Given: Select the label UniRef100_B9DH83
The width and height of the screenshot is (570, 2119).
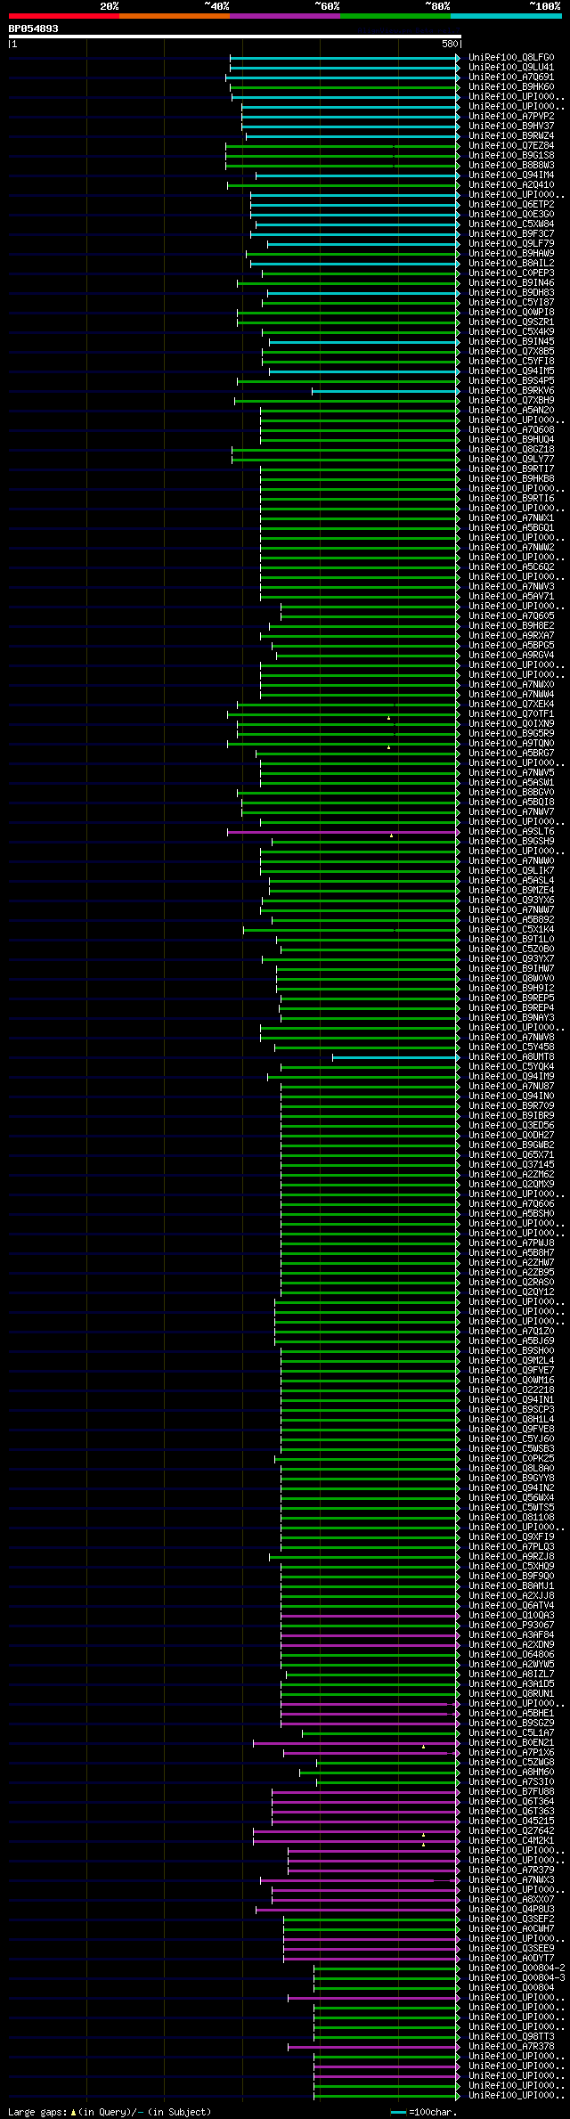Looking at the screenshot, I should pyautogui.click(x=511, y=292).
